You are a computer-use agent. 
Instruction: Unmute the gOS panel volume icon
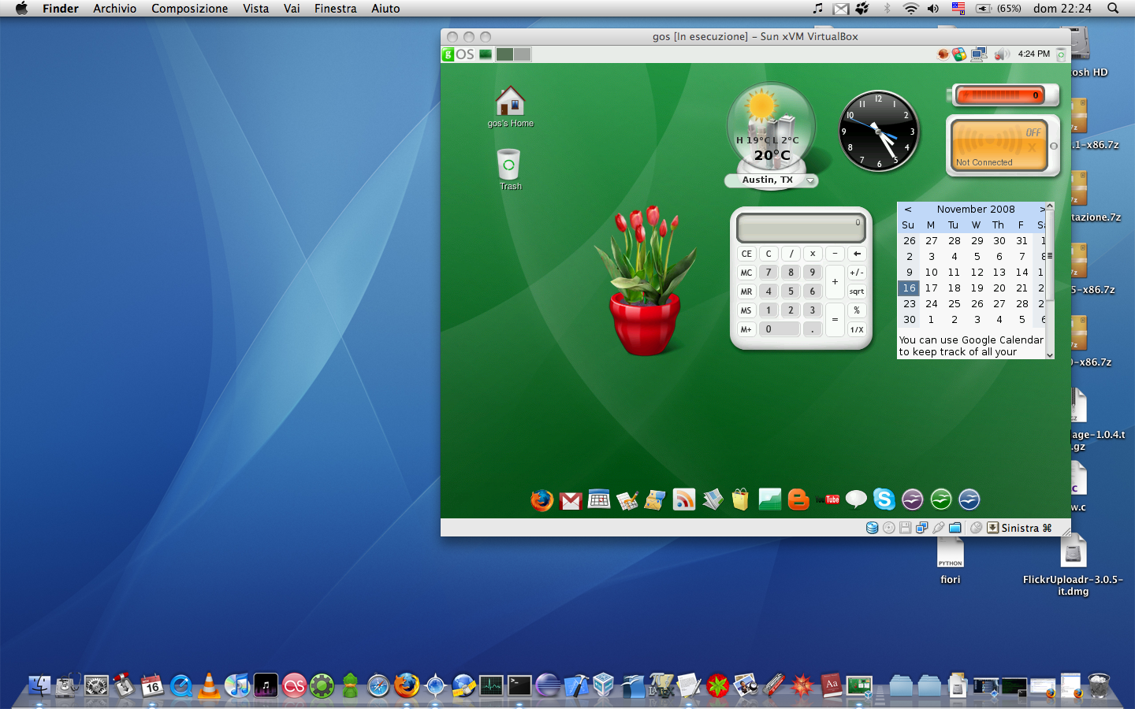(x=1002, y=54)
